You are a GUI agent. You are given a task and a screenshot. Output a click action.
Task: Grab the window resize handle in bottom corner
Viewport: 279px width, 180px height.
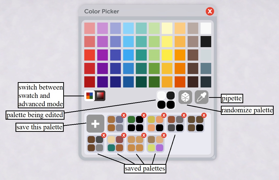[x=214, y=157]
